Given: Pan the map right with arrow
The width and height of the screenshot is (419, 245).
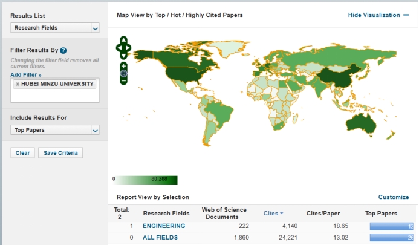Looking at the screenshot, I should (129, 46).
